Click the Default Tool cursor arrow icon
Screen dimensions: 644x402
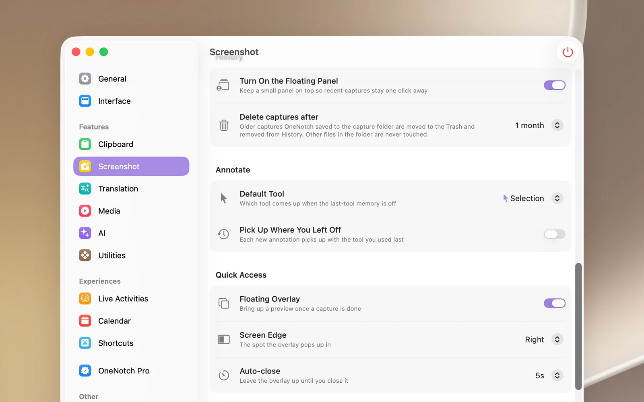[x=224, y=198]
